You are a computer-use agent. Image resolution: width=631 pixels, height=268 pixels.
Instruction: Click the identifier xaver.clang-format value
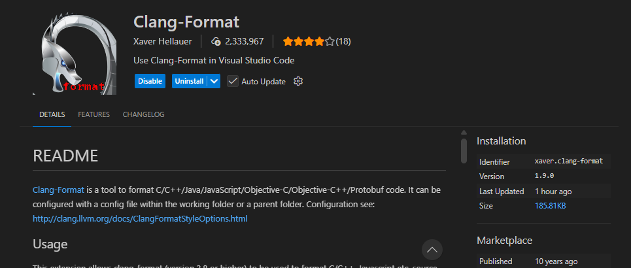pos(569,161)
